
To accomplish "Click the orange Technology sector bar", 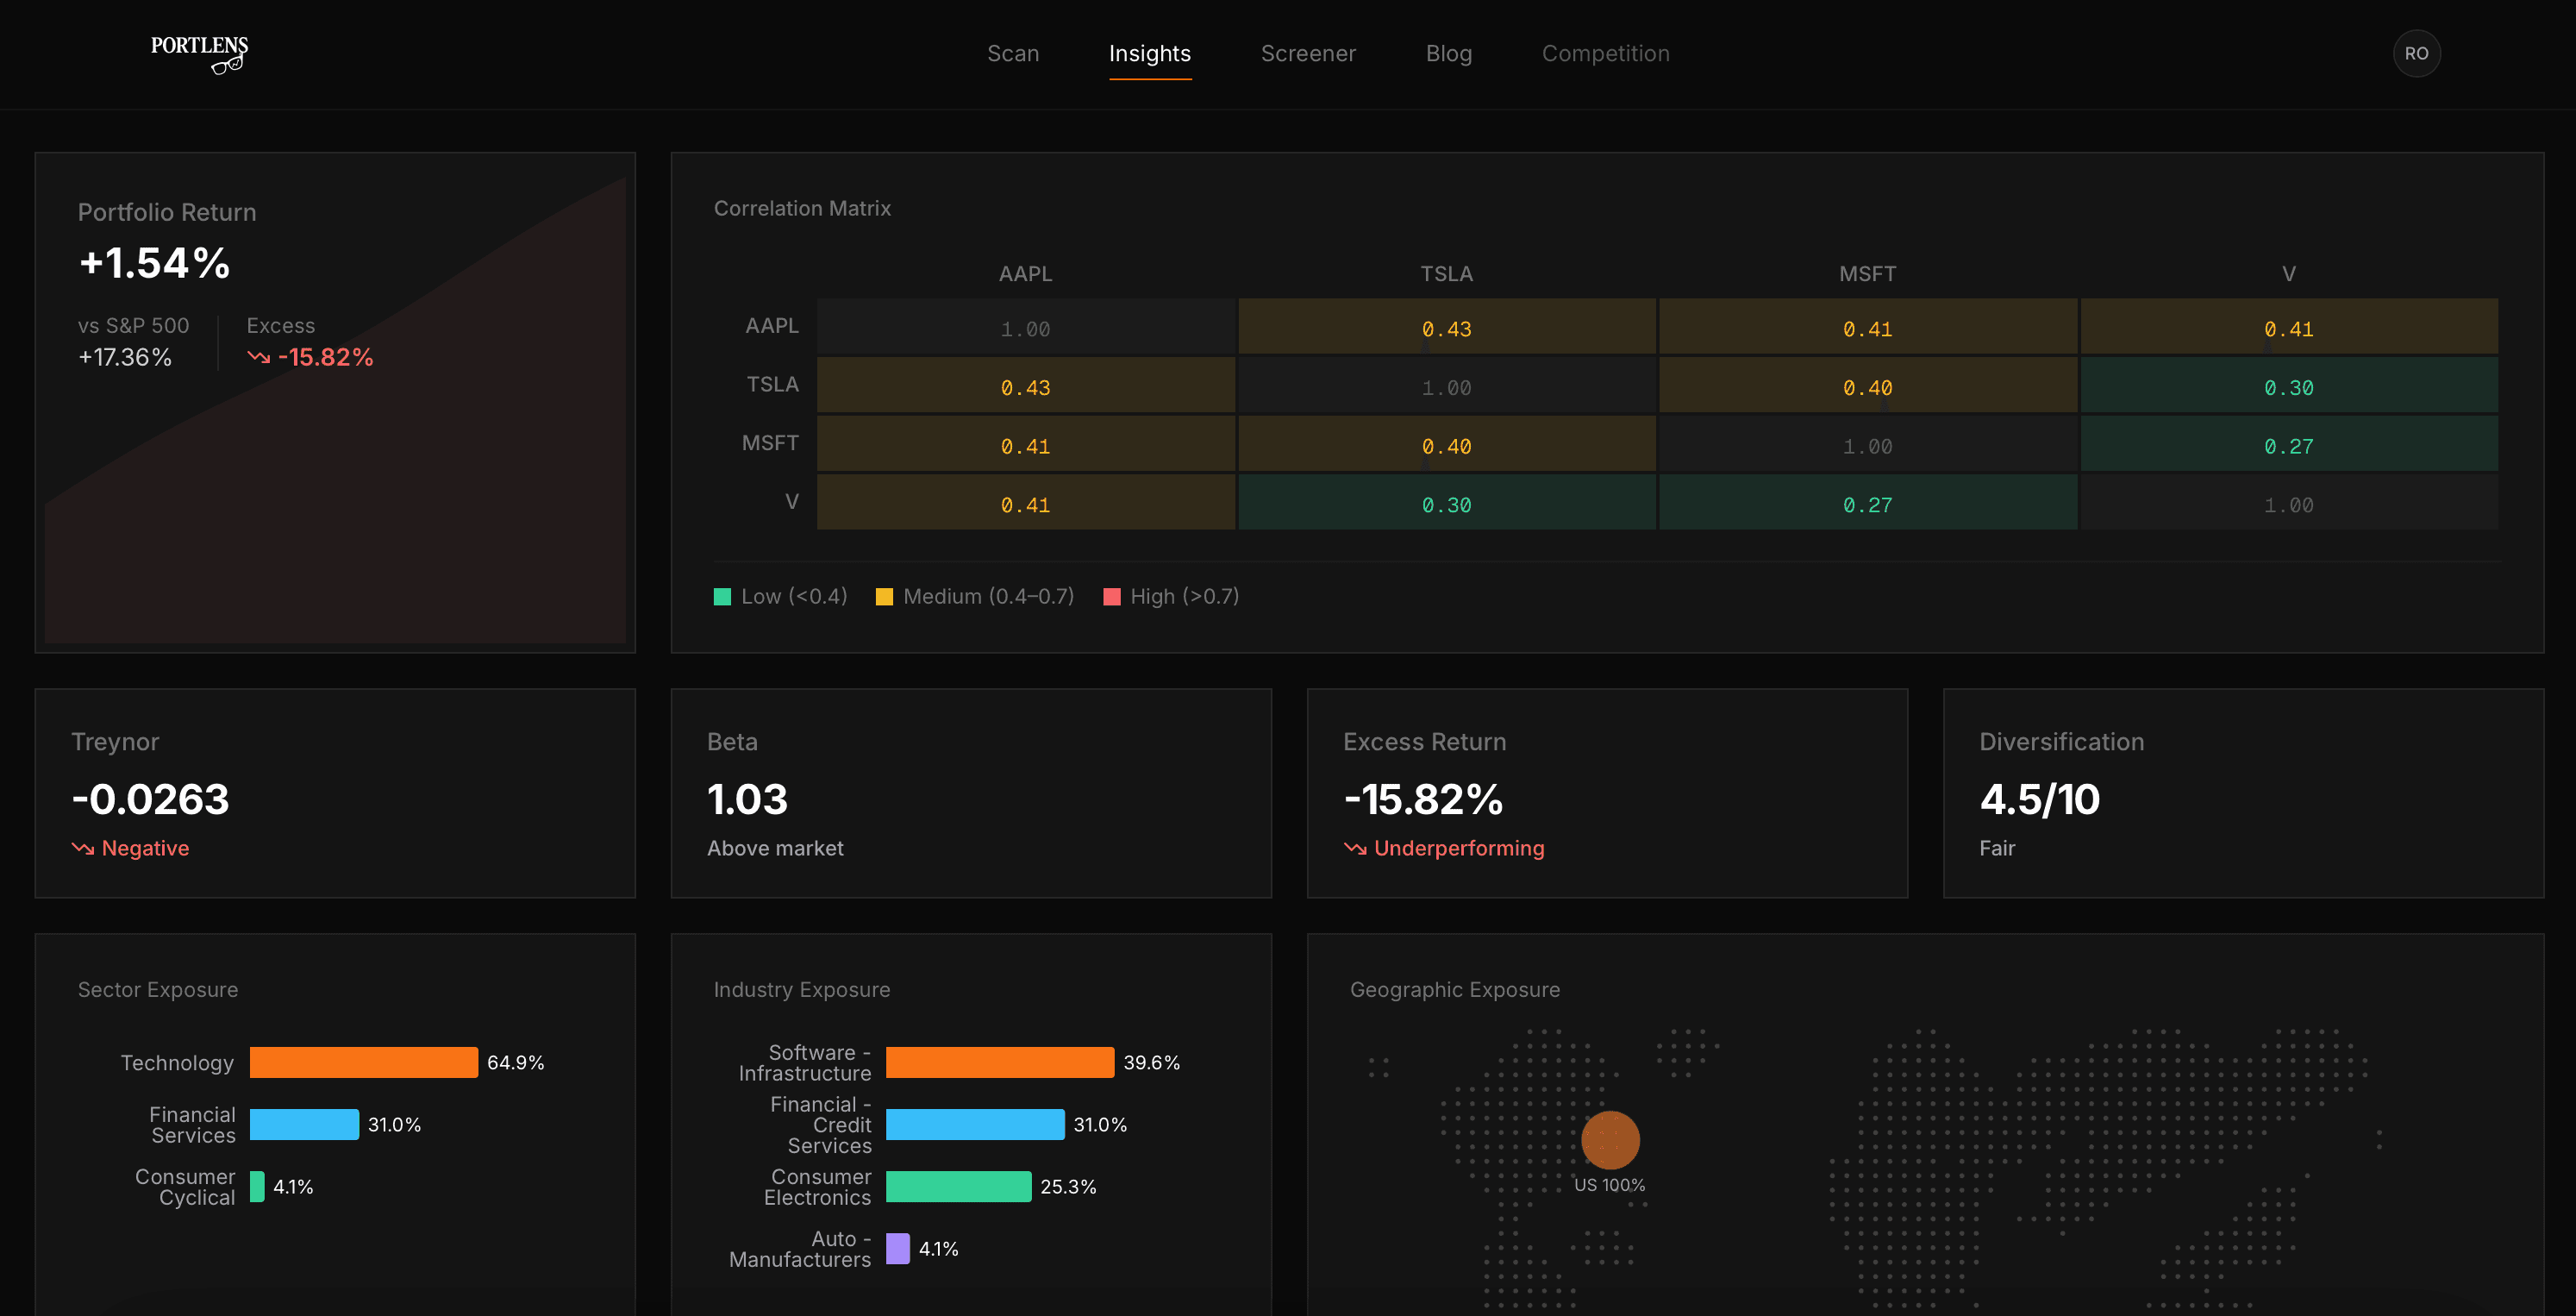I will [364, 1062].
